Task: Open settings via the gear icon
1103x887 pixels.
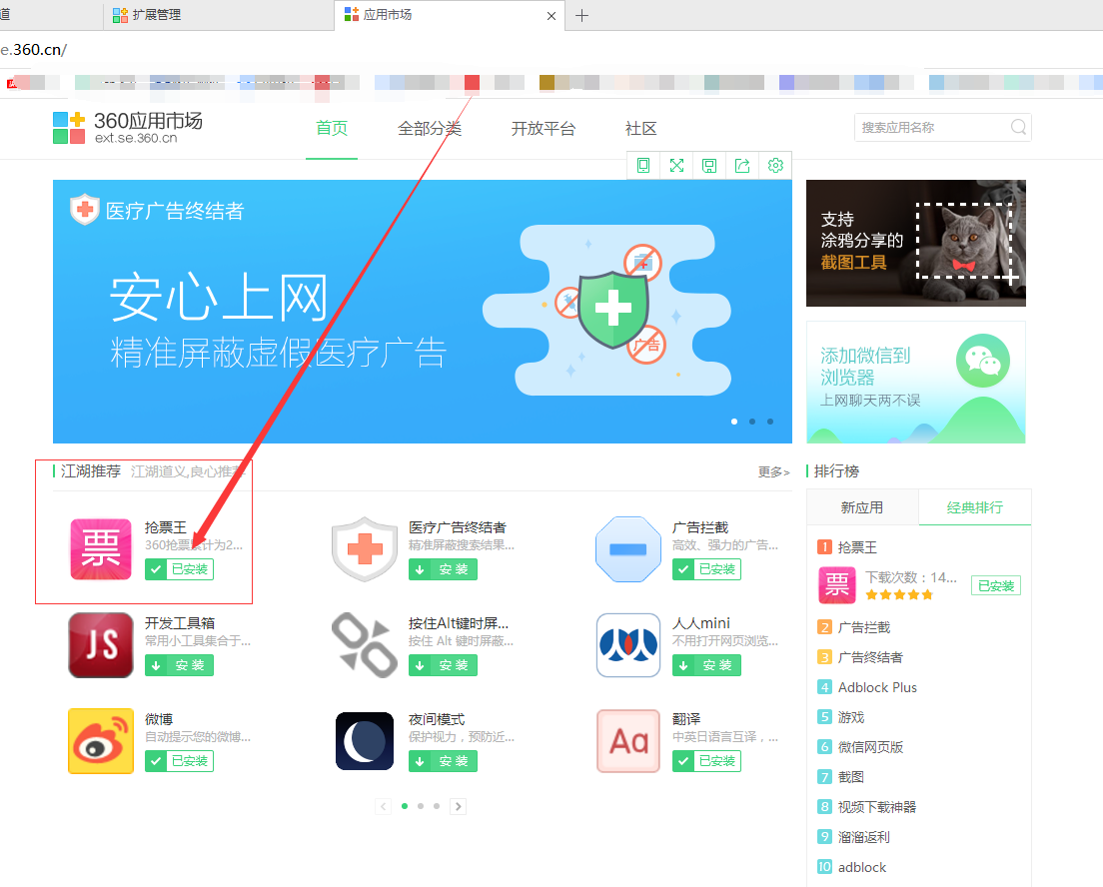Action: (x=775, y=165)
